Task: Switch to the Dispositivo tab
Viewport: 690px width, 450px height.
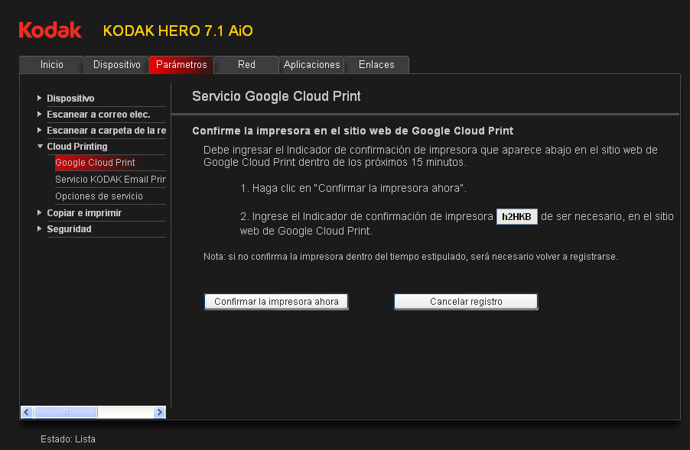Action: tap(116, 65)
